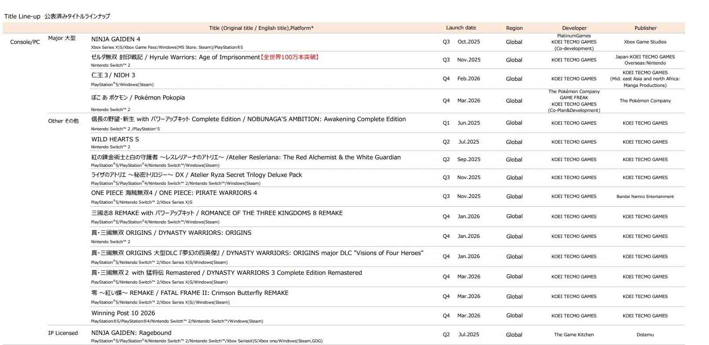This screenshot has height=345, width=709.
Task: Click the Major 大型 section label
Action: [62, 38]
